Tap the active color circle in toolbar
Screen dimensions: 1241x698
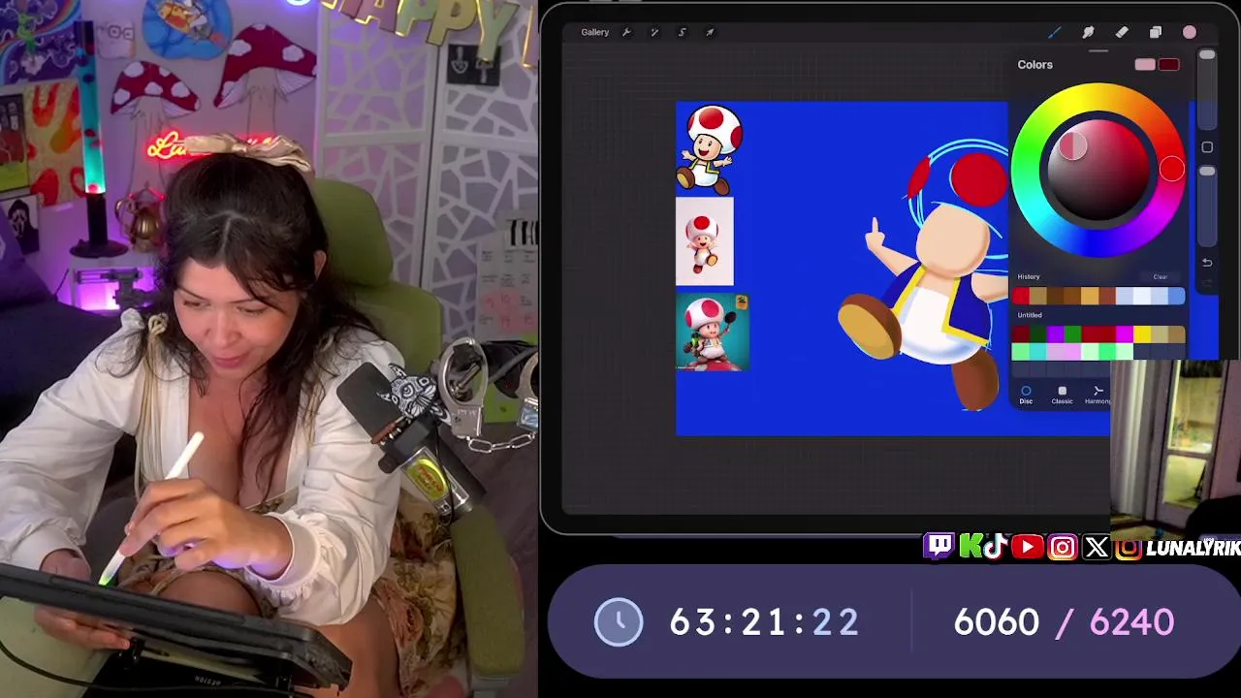pos(1190,32)
